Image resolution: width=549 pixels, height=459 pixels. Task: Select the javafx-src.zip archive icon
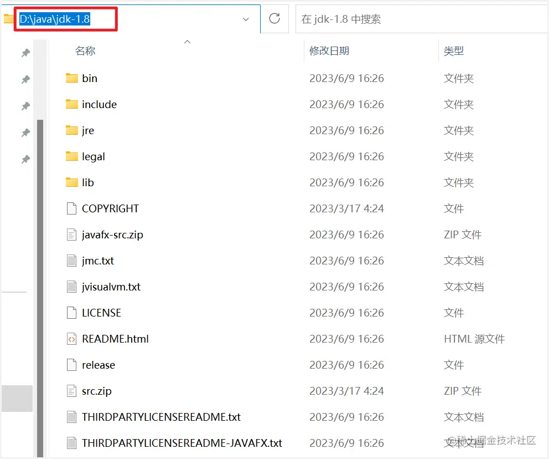pos(71,234)
